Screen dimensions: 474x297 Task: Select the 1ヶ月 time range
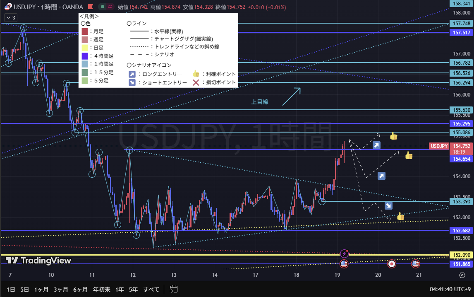pos(41,289)
